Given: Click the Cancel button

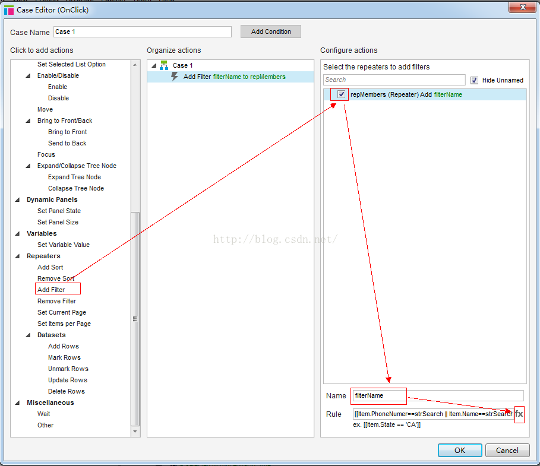Looking at the screenshot, I should 507,450.
